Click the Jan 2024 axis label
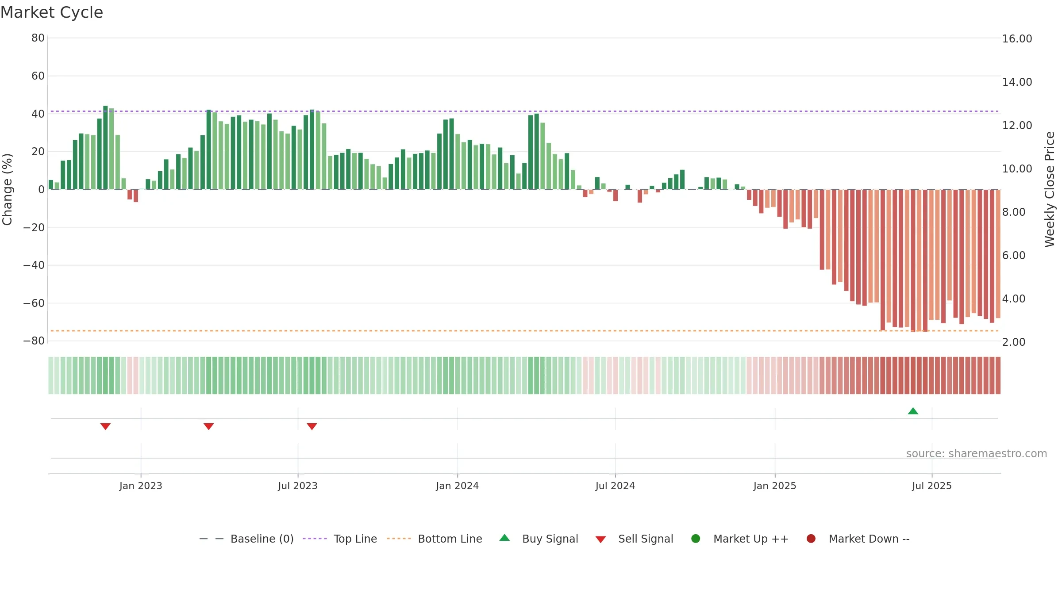Viewport: 1062px width, 597px height. point(457,486)
